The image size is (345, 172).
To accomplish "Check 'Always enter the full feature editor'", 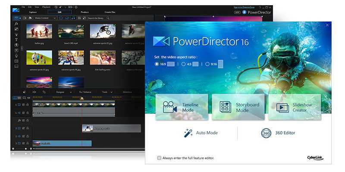I will tap(159, 158).
